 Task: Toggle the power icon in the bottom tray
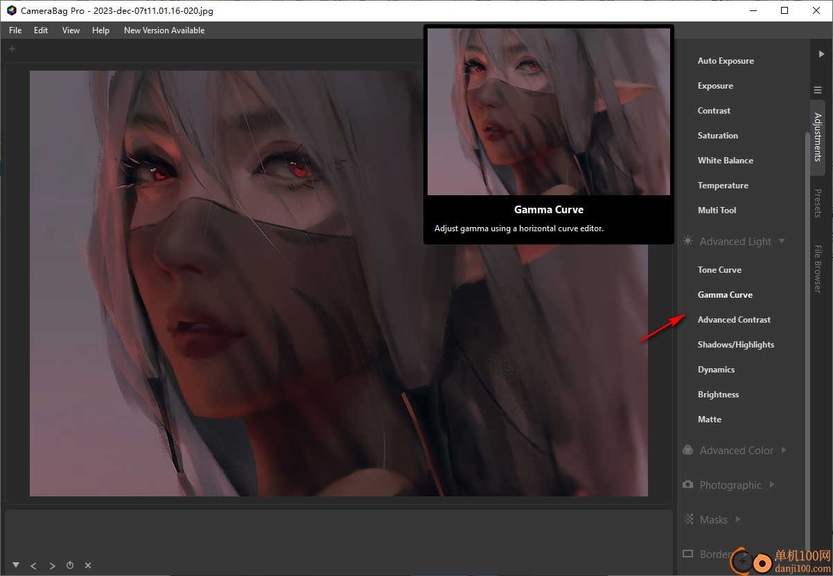coord(70,566)
